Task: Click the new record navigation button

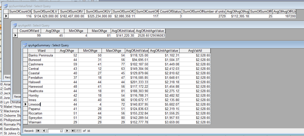Action: point(79,131)
